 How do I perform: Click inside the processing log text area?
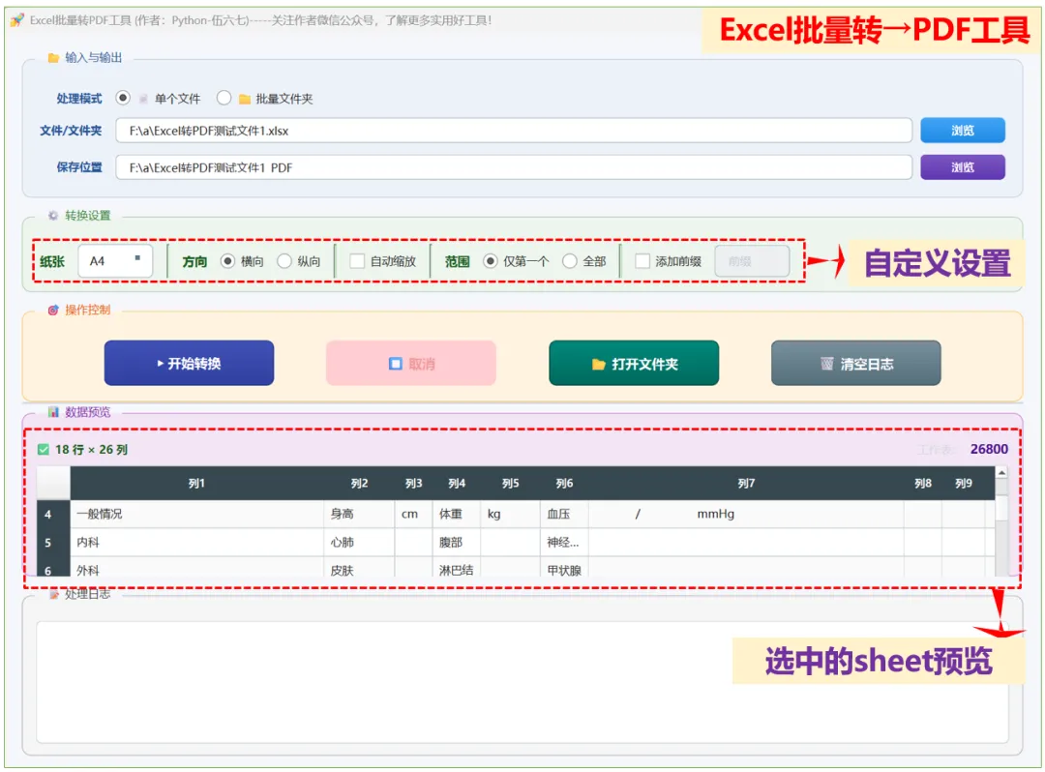[x=522, y=681]
